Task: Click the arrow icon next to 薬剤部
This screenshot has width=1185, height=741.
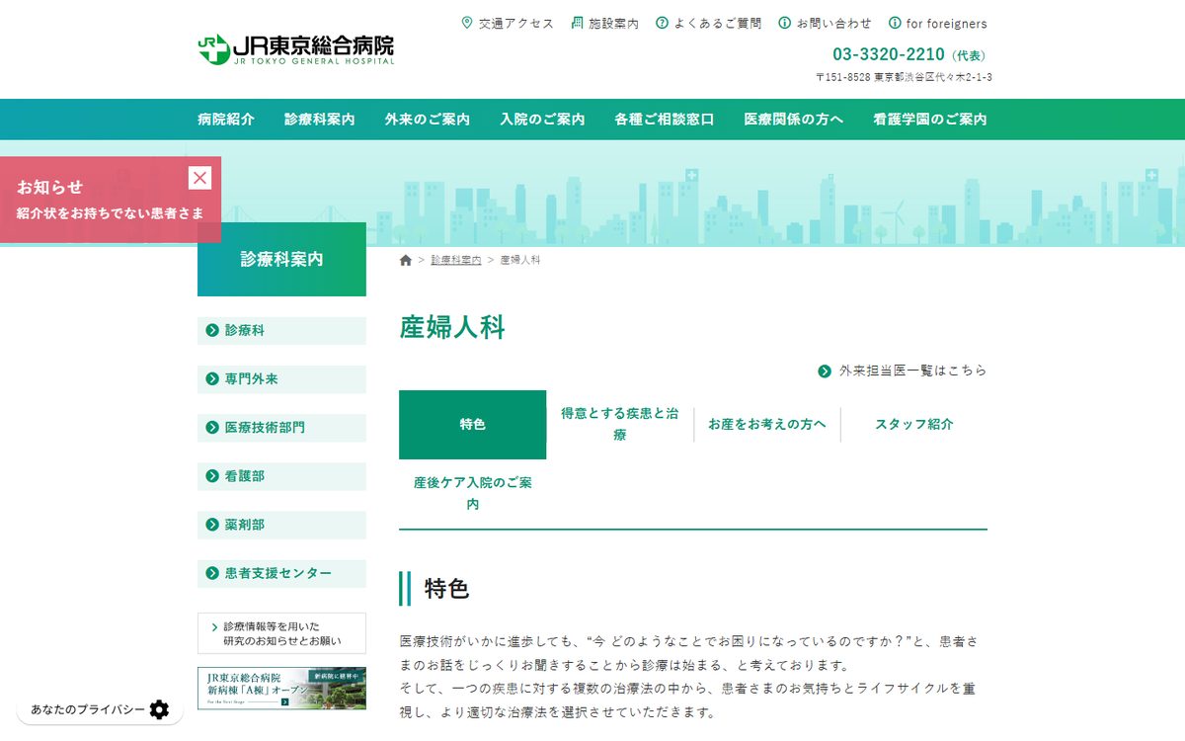Action: (x=212, y=525)
